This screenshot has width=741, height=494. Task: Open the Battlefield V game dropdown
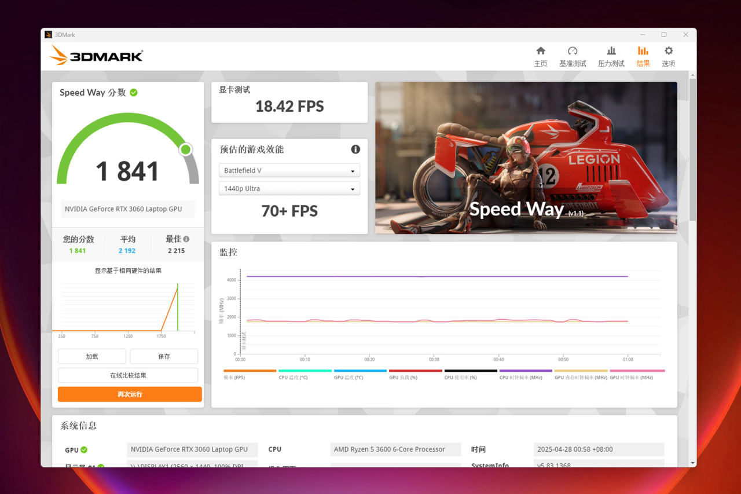pos(289,171)
